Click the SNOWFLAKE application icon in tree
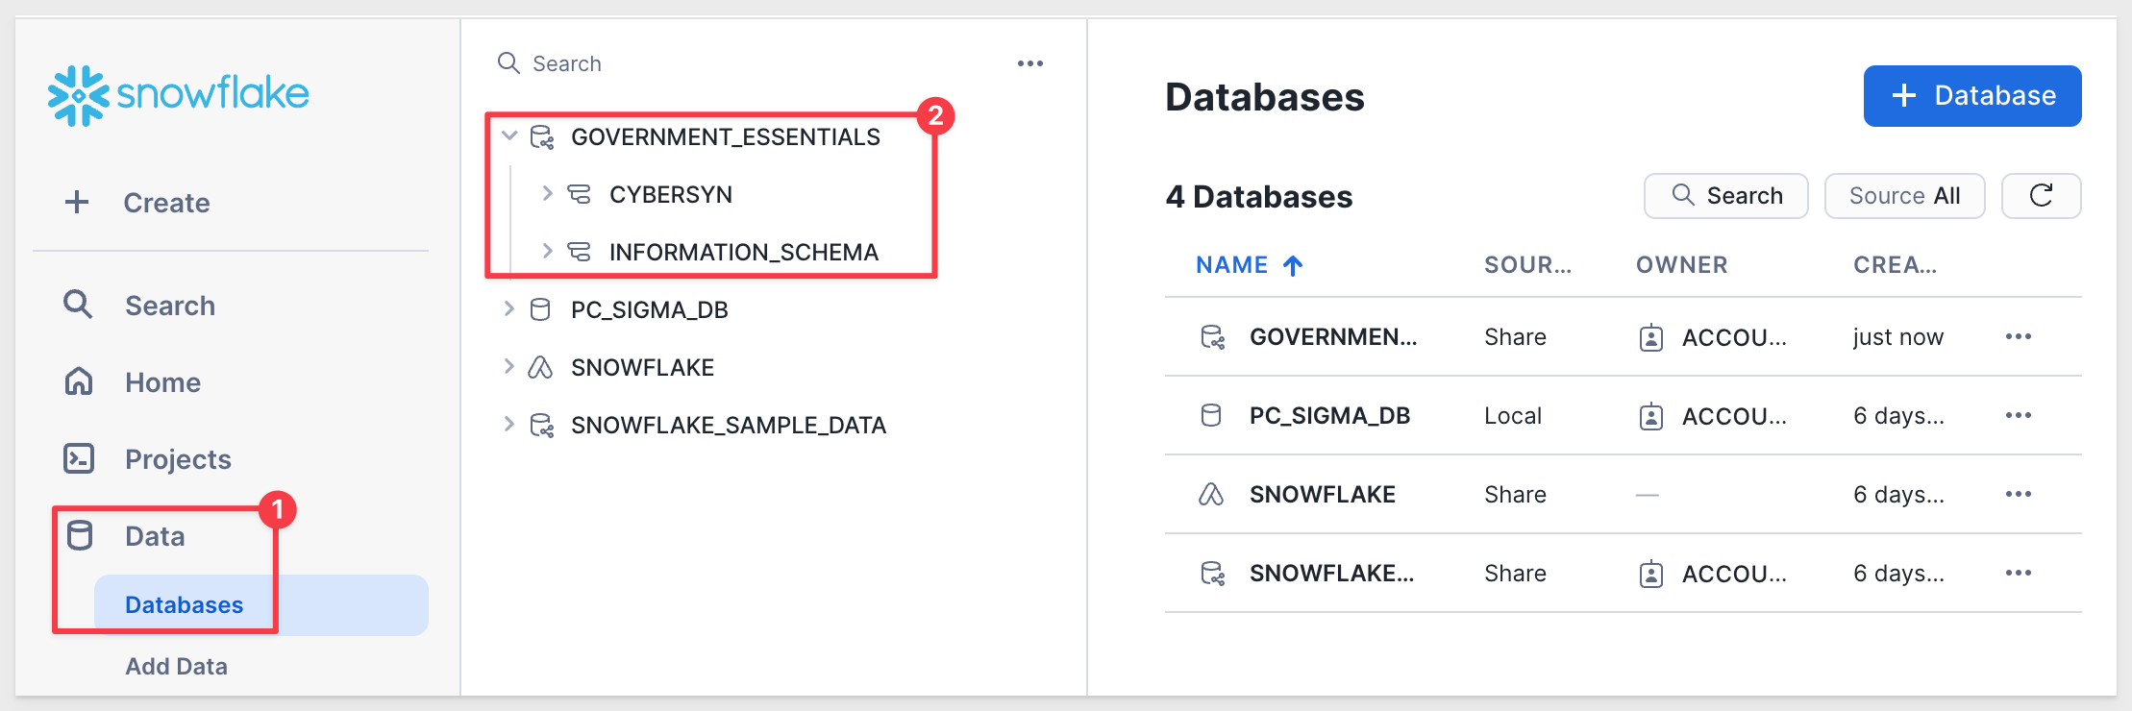The image size is (2132, 711). (x=541, y=367)
